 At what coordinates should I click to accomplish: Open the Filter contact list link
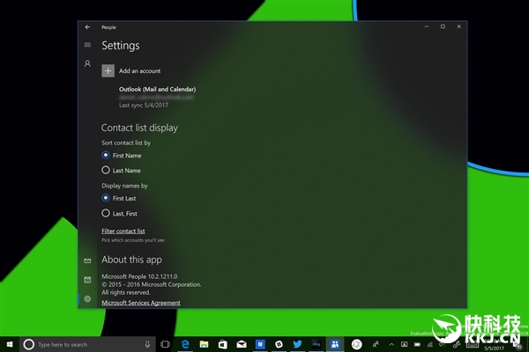coord(123,231)
